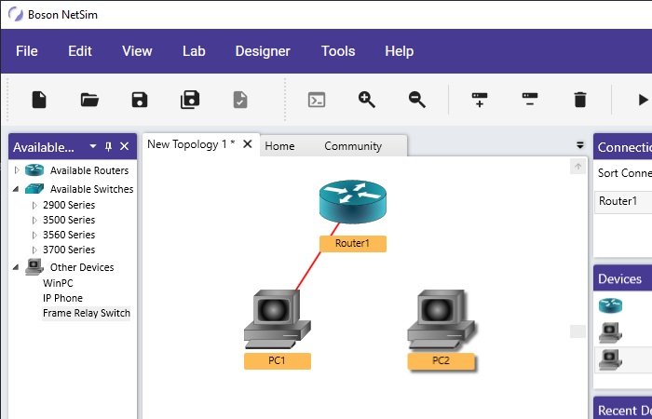652x419 pixels.
Task: Save the topology with the floppy disk icon
Action: click(140, 100)
